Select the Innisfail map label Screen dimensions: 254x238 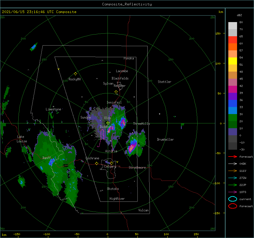click(x=114, y=102)
